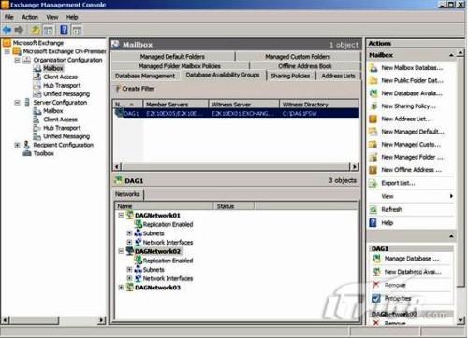
Task: Click the Create Filter link
Action: [x=139, y=89]
